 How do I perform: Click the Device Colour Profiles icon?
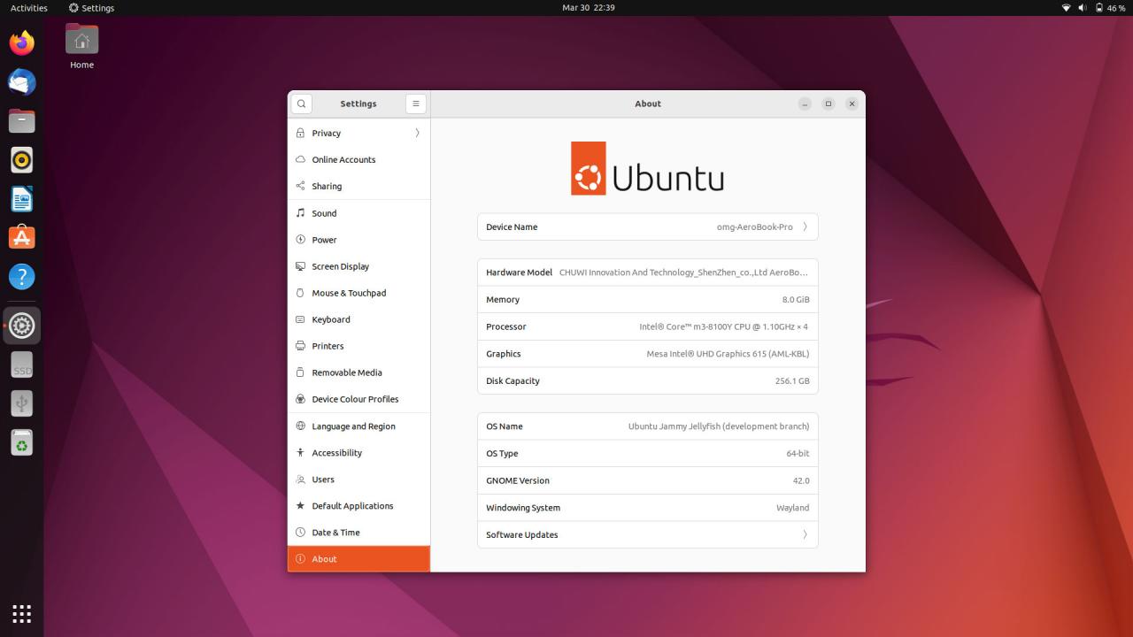click(300, 399)
